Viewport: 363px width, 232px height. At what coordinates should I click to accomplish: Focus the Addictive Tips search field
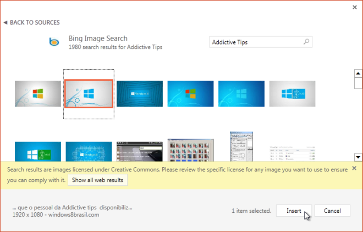(261, 42)
